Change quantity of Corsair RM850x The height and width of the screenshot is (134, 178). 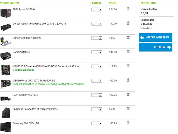[x=97, y=52]
